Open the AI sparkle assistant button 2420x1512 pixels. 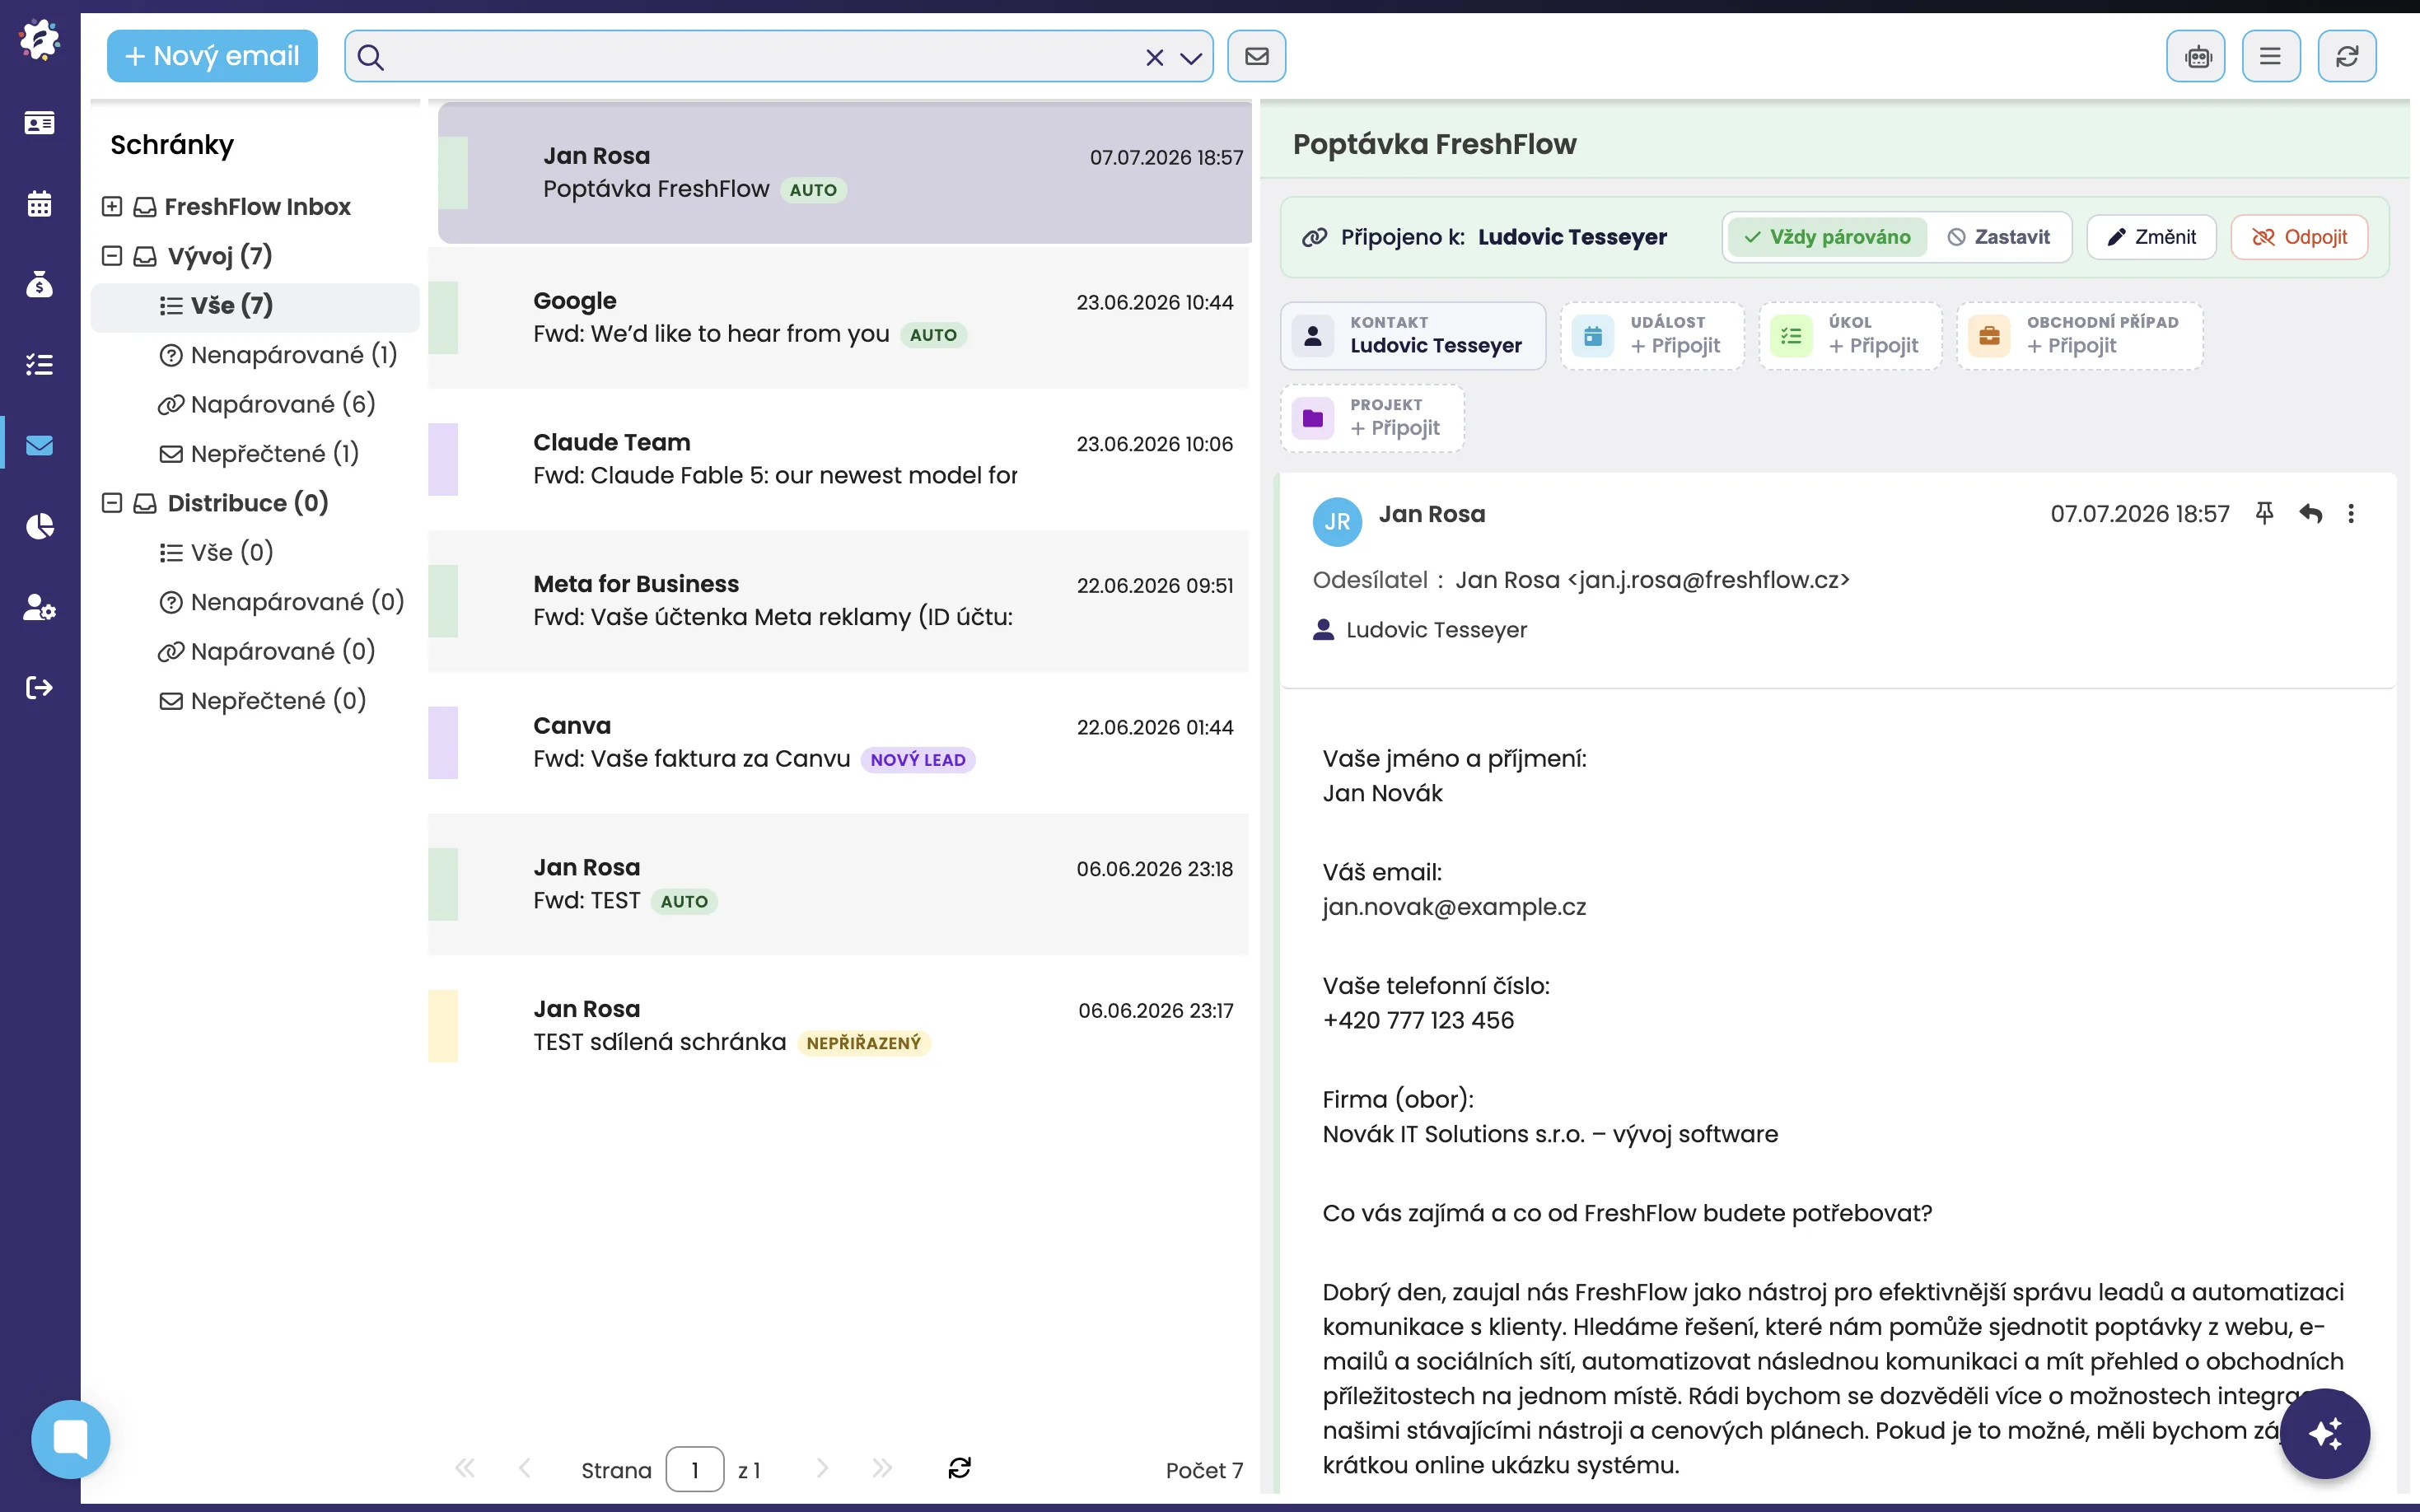(2325, 1433)
